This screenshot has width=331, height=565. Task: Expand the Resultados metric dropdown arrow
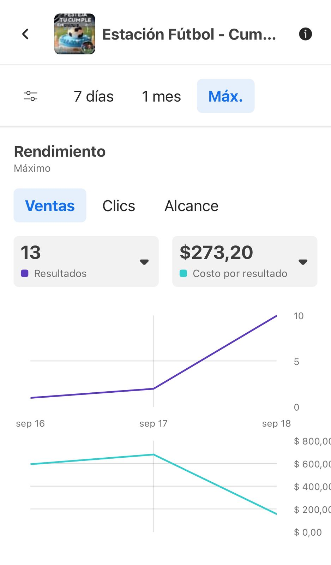(144, 262)
